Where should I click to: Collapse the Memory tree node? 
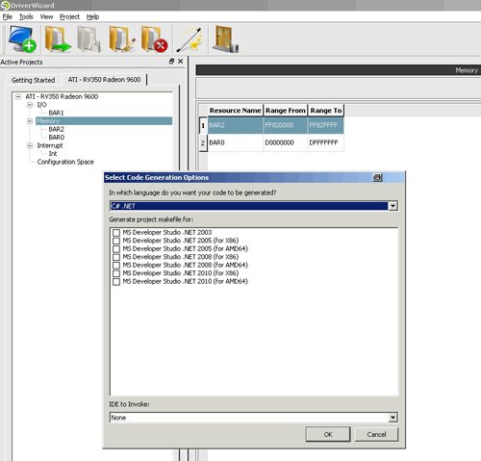click(x=30, y=121)
